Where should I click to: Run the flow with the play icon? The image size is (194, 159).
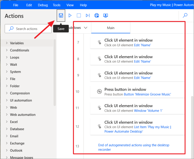click(x=70, y=16)
